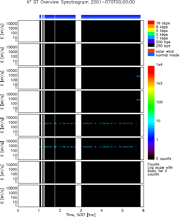Click the normal mode color swatch
179x217 pixels.
pos(151,54)
